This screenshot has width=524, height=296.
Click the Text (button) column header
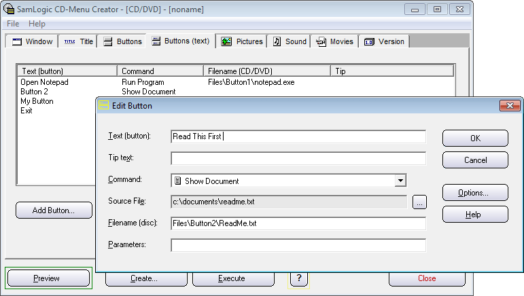click(67, 71)
